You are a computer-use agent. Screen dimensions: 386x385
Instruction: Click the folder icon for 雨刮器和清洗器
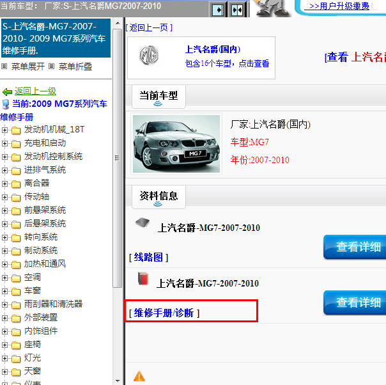pyautogui.click(x=16, y=304)
